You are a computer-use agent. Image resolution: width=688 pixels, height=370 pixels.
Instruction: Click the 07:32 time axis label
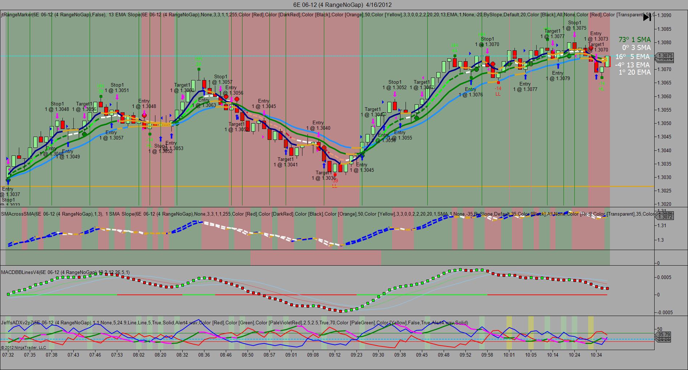(8, 355)
